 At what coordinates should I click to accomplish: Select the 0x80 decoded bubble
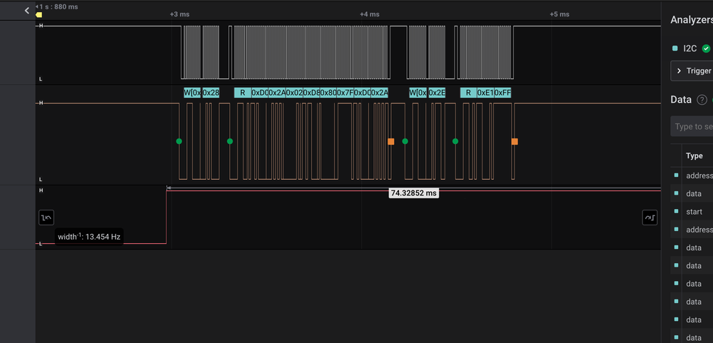pyautogui.click(x=328, y=93)
